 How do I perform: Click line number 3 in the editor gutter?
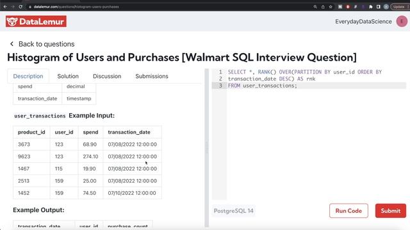pyautogui.click(x=220, y=86)
